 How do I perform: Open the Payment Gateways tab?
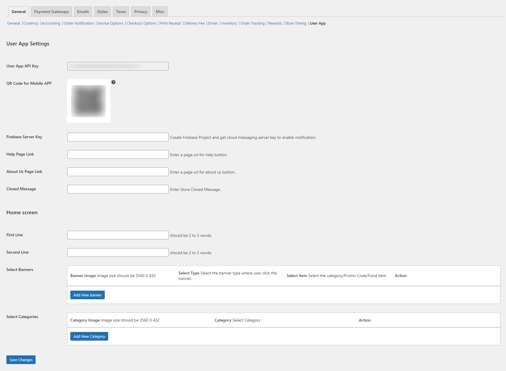coord(51,12)
